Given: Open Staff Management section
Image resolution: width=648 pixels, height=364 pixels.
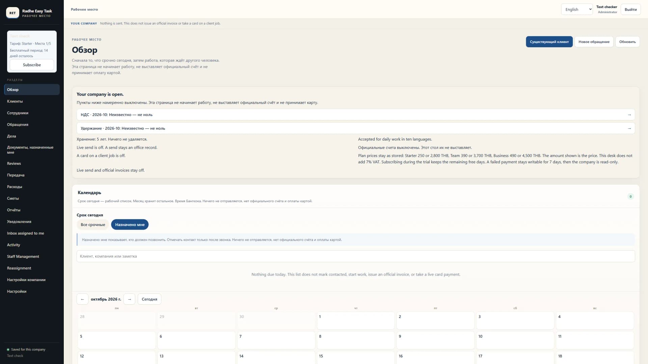Looking at the screenshot, I should pyautogui.click(x=32, y=256).
